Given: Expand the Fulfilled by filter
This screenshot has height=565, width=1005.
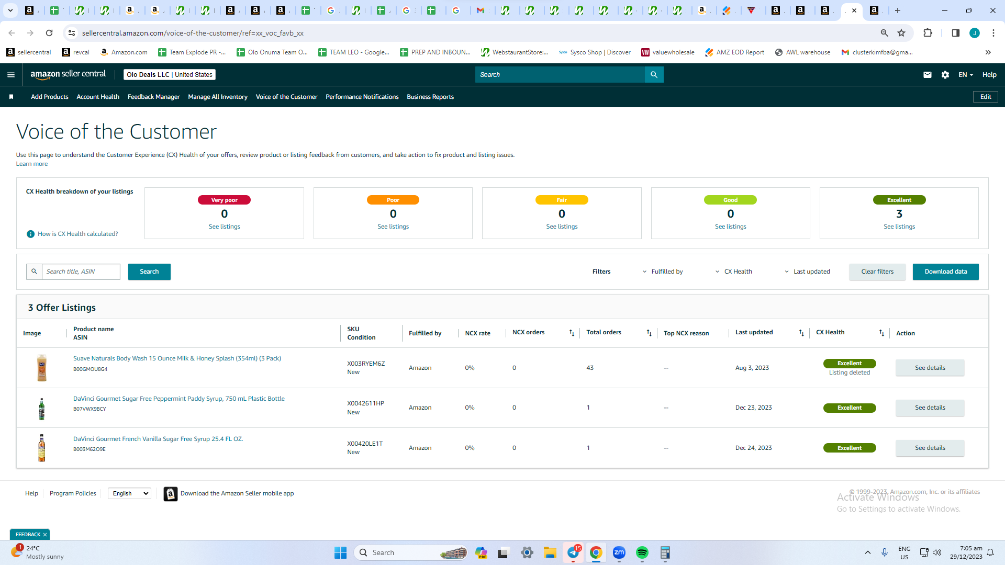Looking at the screenshot, I should click(x=663, y=272).
